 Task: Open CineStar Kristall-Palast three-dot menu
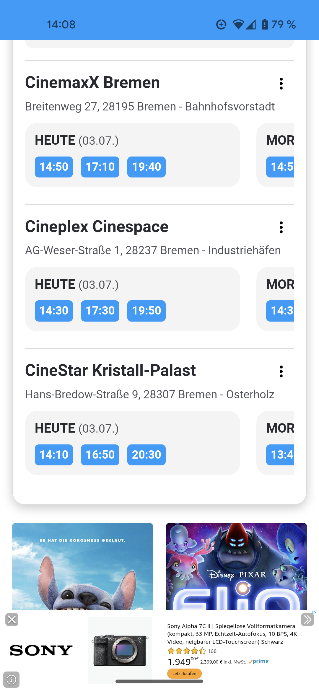click(281, 371)
